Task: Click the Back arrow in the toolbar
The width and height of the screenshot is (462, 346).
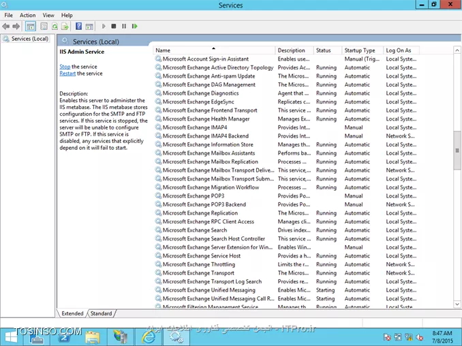Action: (6, 27)
